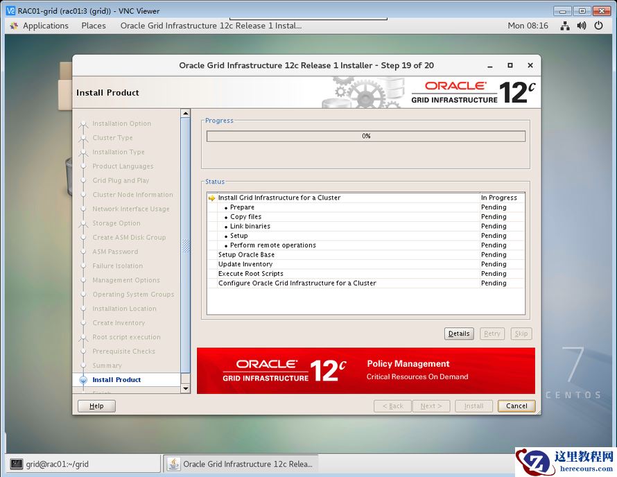The image size is (617, 477).
Task: Click the Details button
Action: coord(459,333)
